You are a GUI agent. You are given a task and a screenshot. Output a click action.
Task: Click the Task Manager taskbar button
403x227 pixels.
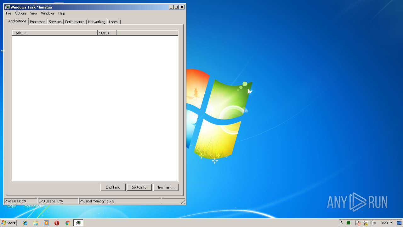point(78,223)
